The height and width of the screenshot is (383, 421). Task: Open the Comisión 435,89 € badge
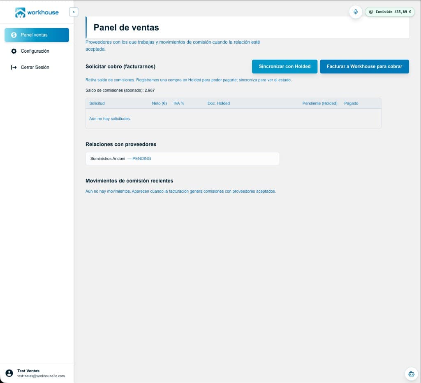point(390,12)
